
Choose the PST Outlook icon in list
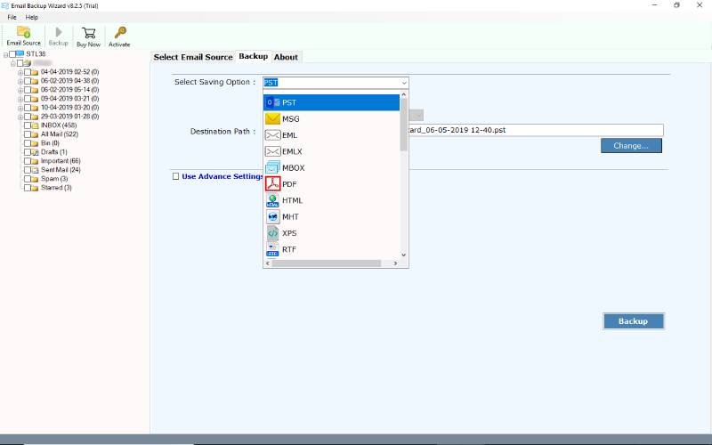(x=272, y=102)
